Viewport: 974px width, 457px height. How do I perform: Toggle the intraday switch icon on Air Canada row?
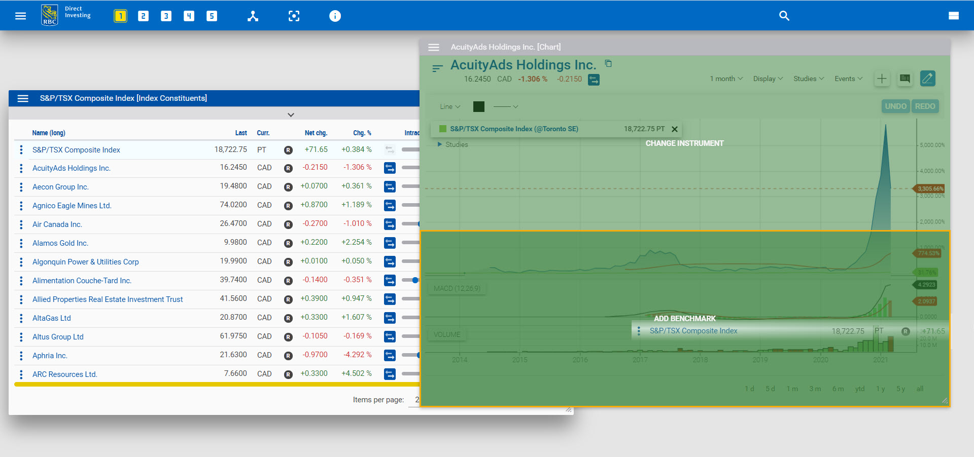click(390, 224)
